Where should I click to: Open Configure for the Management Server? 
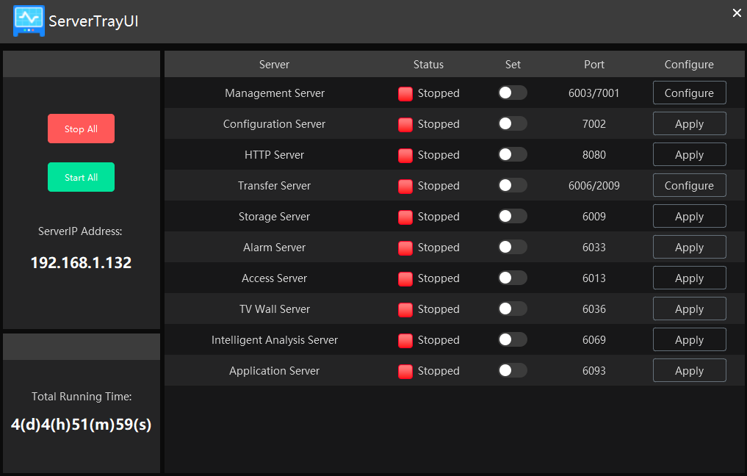(689, 93)
